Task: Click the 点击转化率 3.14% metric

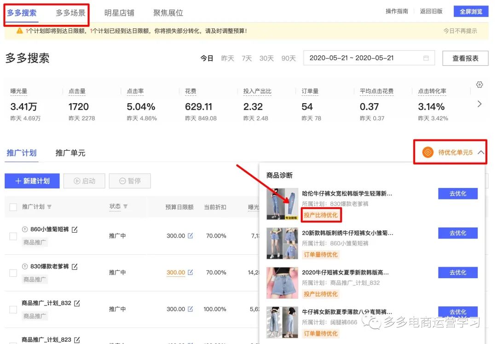Action: click(433, 105)
